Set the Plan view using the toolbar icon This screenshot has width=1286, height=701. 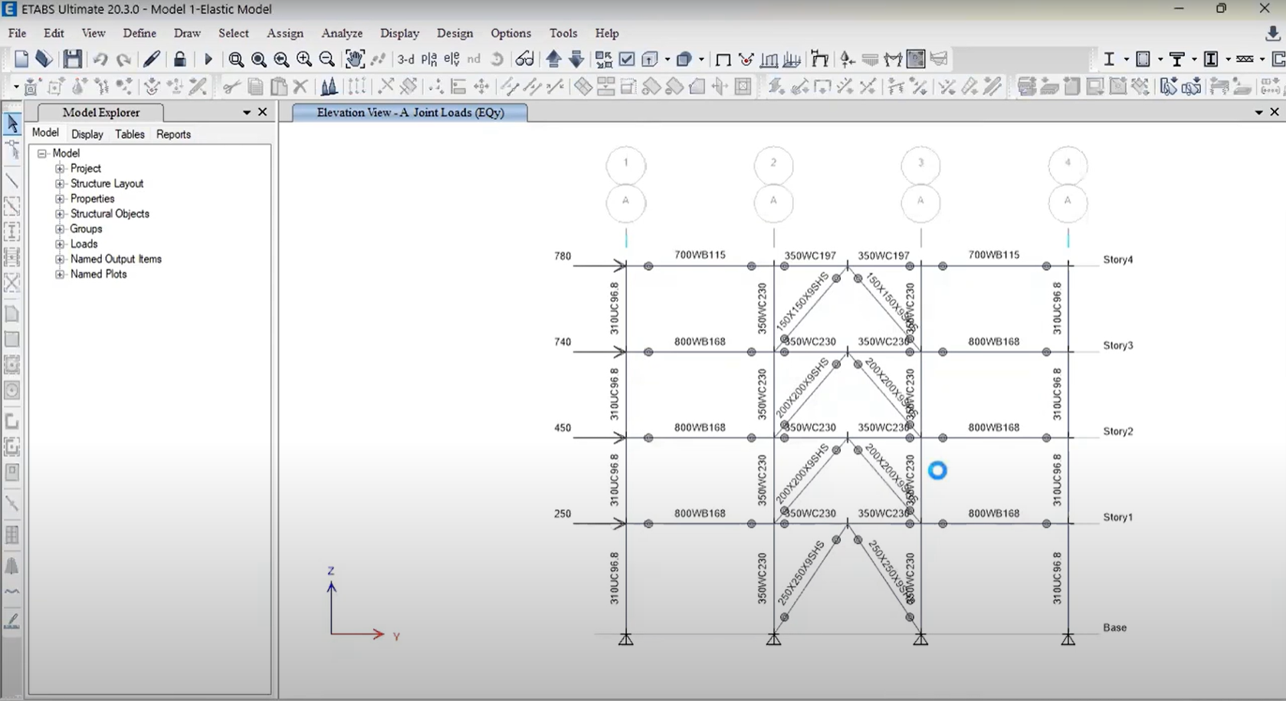click(429, 59)
